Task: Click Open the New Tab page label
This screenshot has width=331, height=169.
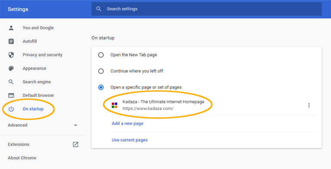Action: [x=134, y=55]
